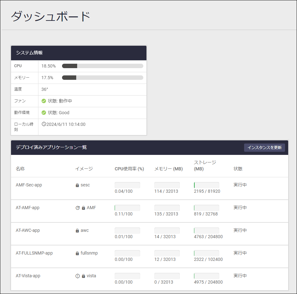Click 実行中 status for AT-Vista-app

240,276
